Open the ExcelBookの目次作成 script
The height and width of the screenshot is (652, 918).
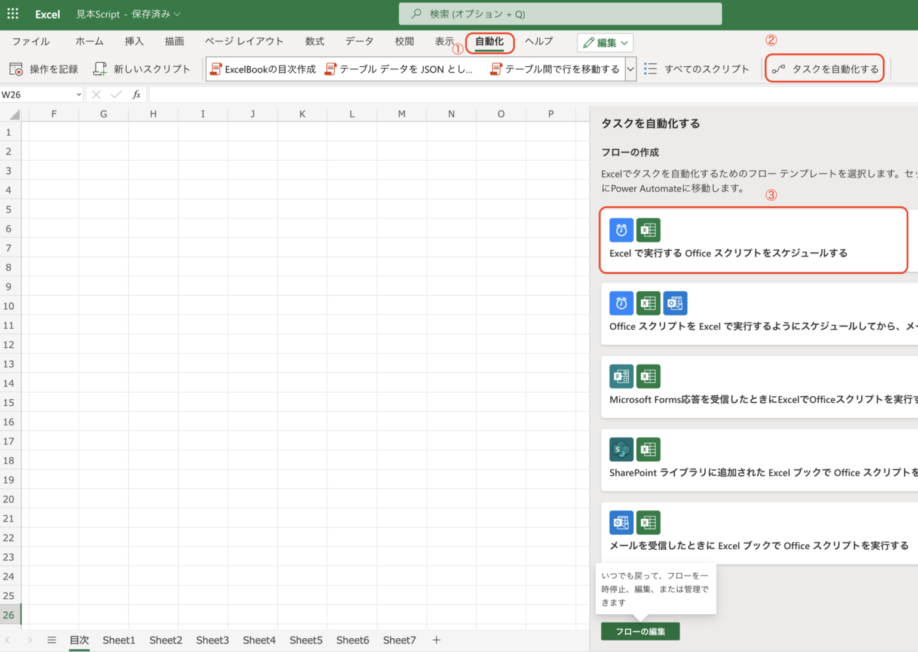pyautogui.click(x=263, y=69)
